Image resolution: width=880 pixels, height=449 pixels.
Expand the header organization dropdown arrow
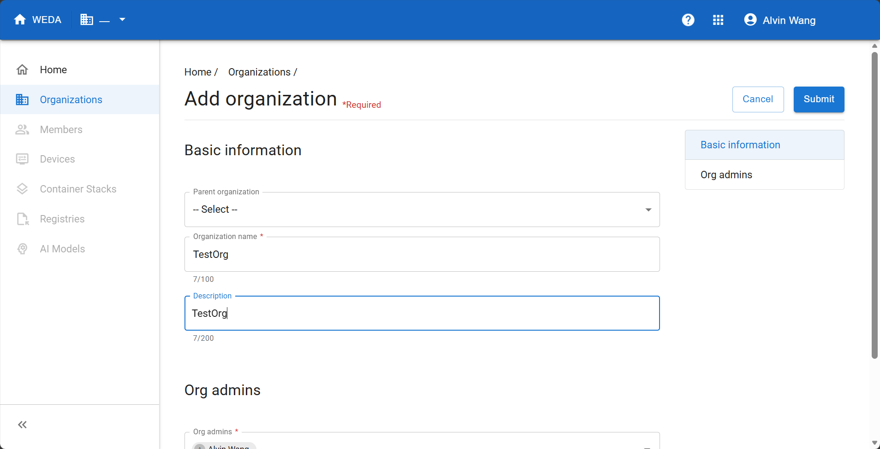[x=122, y=19]
